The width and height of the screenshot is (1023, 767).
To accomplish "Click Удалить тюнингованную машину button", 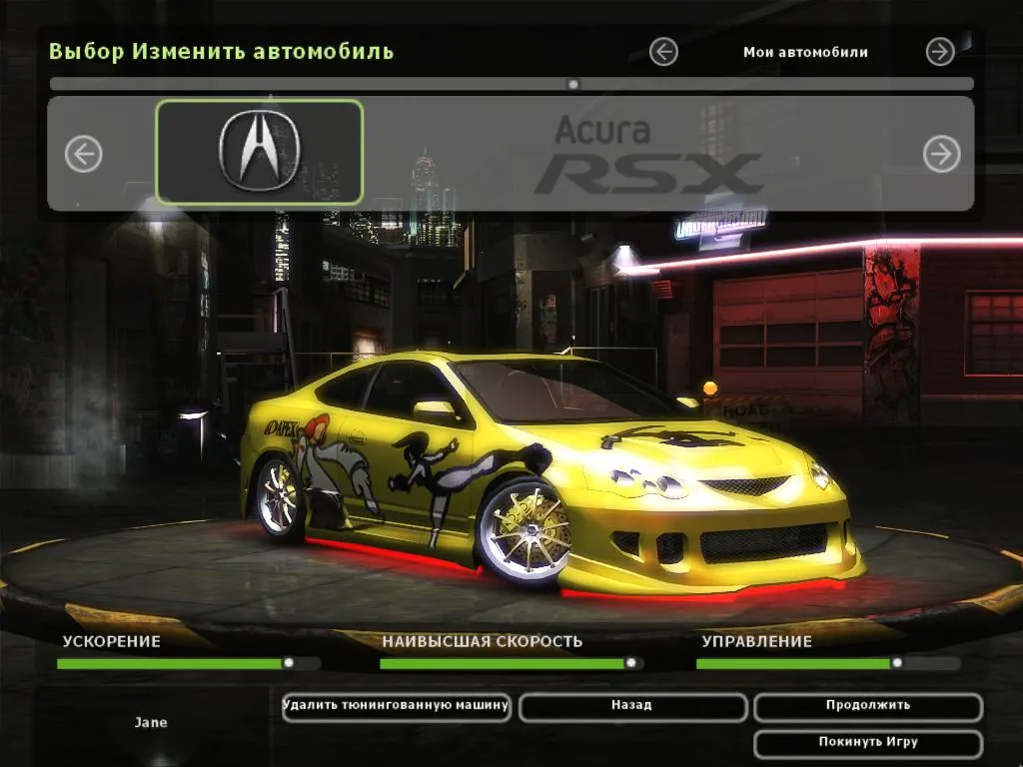I will 396,707.
